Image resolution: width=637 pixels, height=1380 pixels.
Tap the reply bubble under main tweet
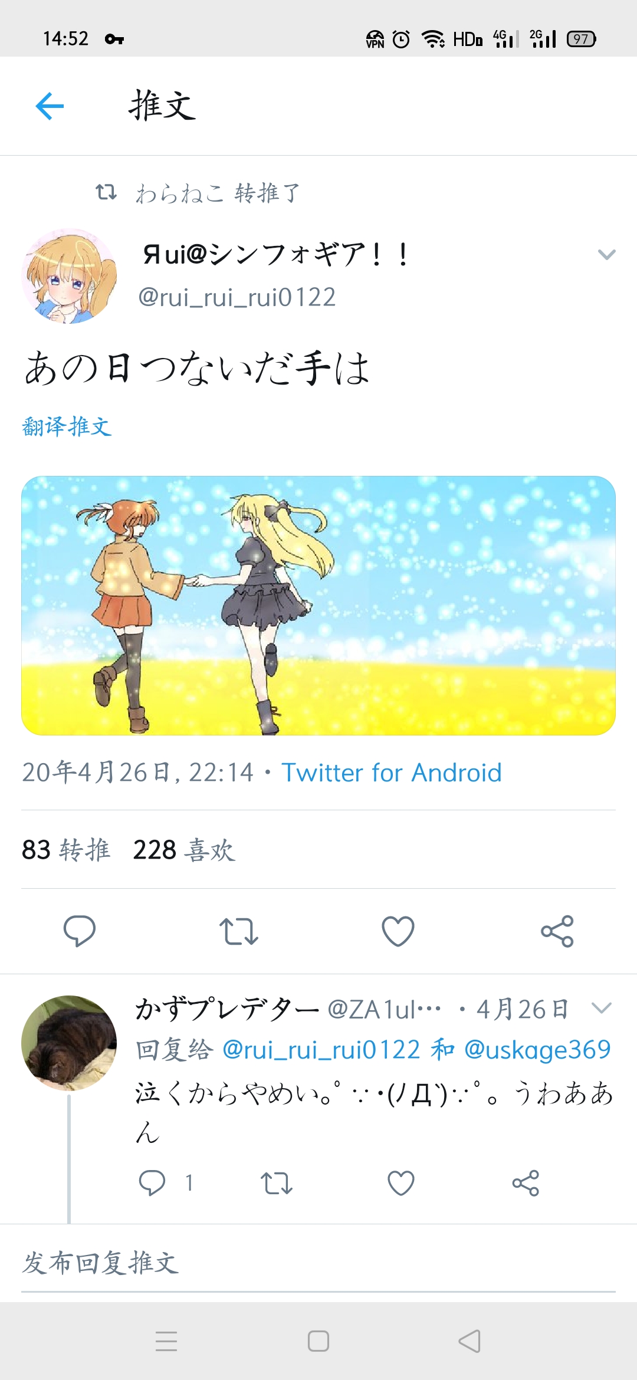pyautogui.click(x=80, y=931)
